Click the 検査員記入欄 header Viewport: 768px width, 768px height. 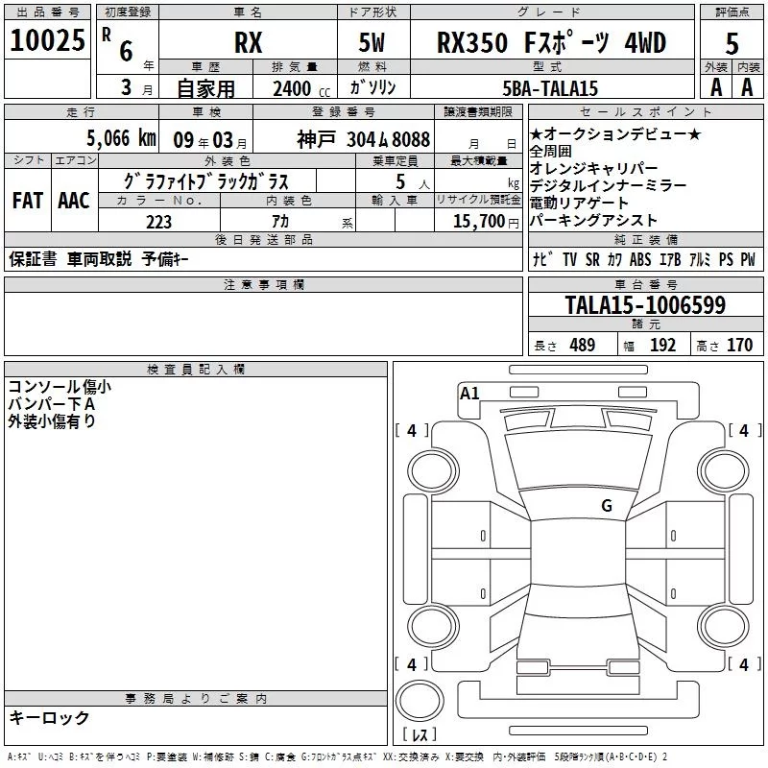(x=196, y=370)
